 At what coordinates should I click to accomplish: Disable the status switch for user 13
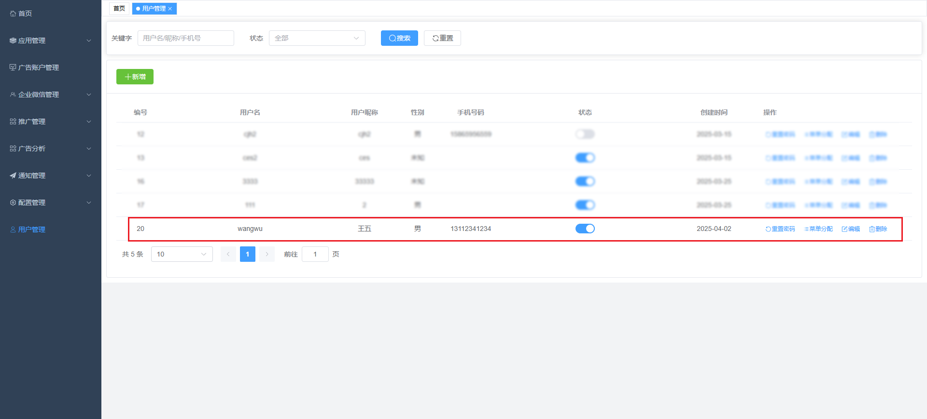tap(585, 158)
